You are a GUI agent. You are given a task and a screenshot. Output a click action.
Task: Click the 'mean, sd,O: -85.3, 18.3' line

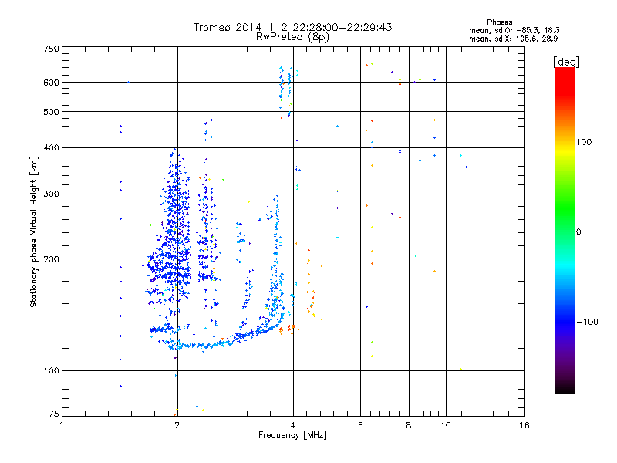(514, 30)
